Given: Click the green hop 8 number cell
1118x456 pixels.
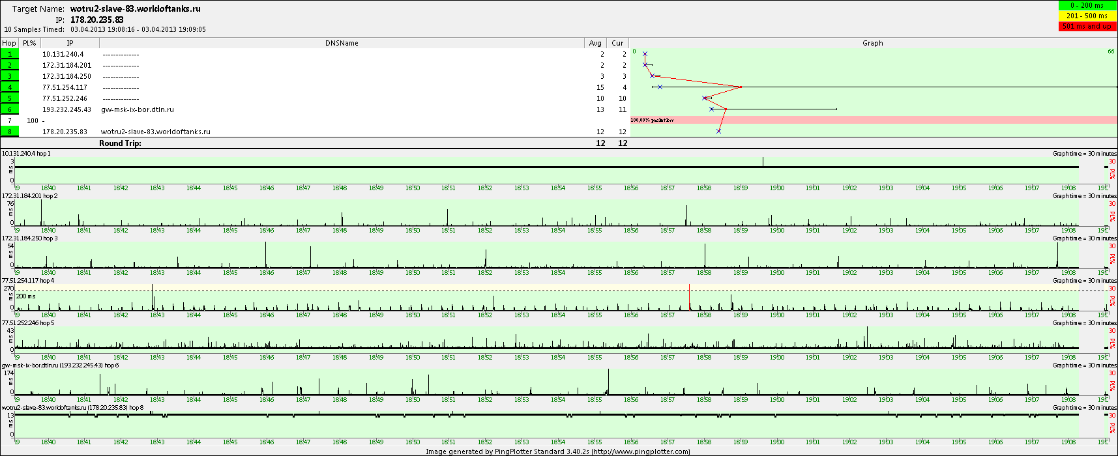Looking at the screenshot, I should pos(10,132).
